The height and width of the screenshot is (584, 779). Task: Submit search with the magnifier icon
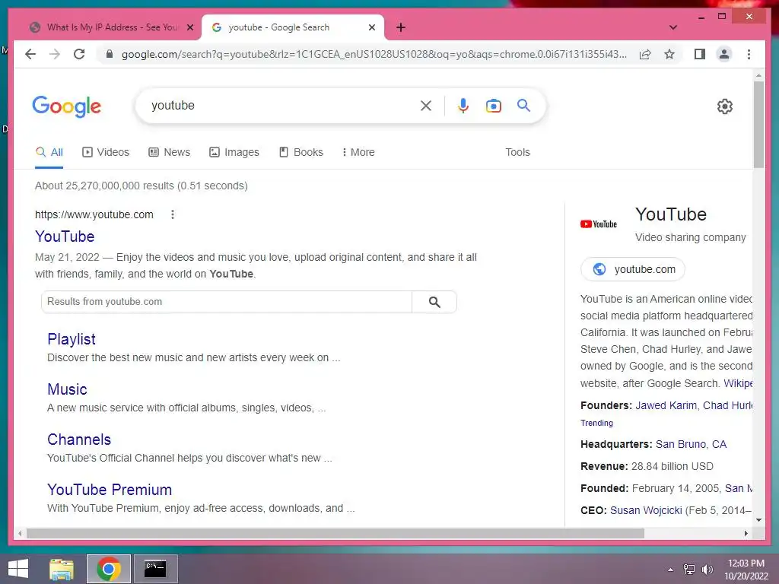[523, 105]
